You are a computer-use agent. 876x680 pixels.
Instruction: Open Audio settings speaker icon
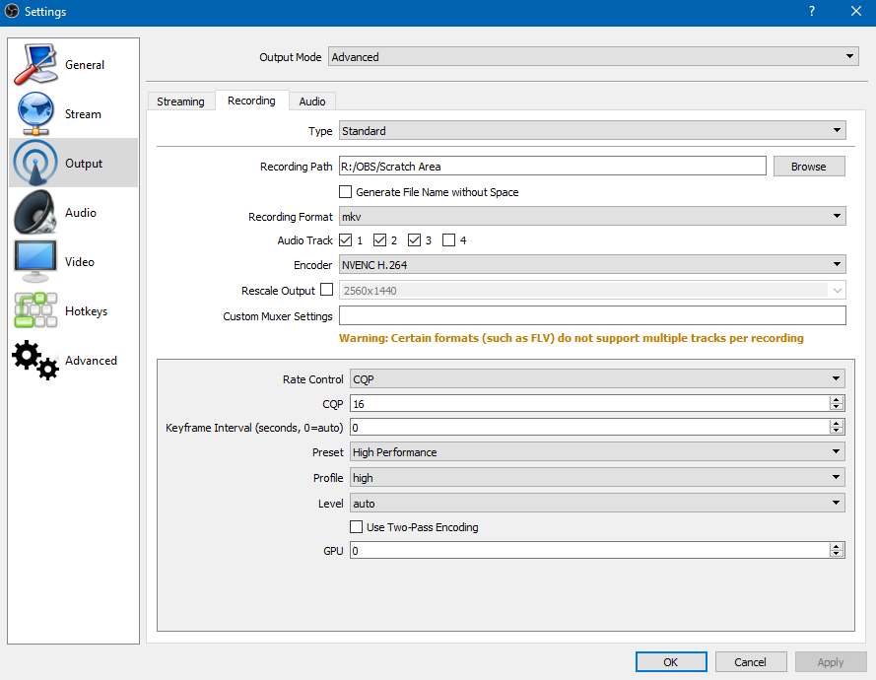pyautogui.click(x=35, y=213)
